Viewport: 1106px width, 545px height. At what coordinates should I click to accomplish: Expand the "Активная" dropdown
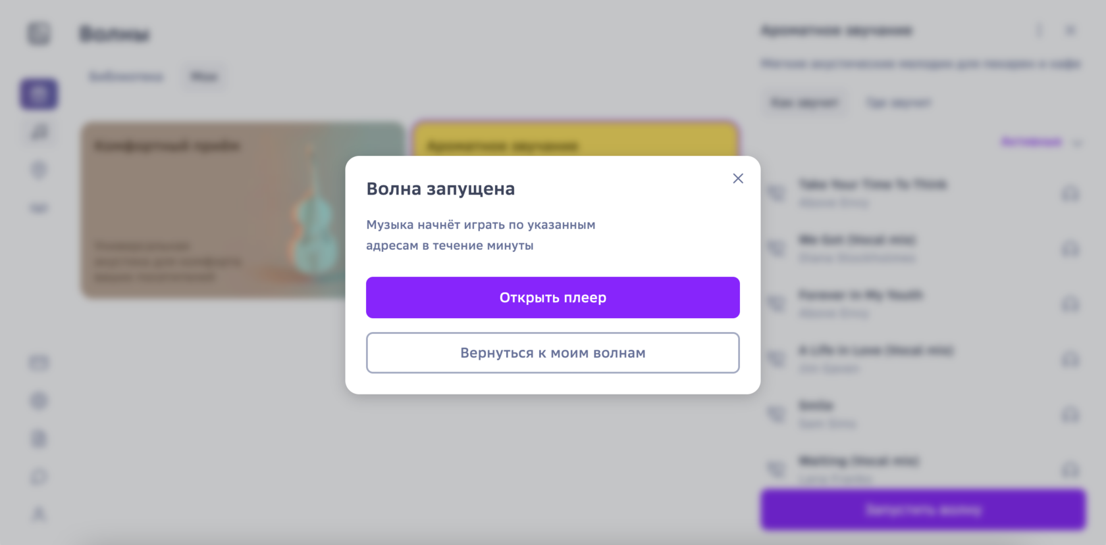click(1040, 142)
